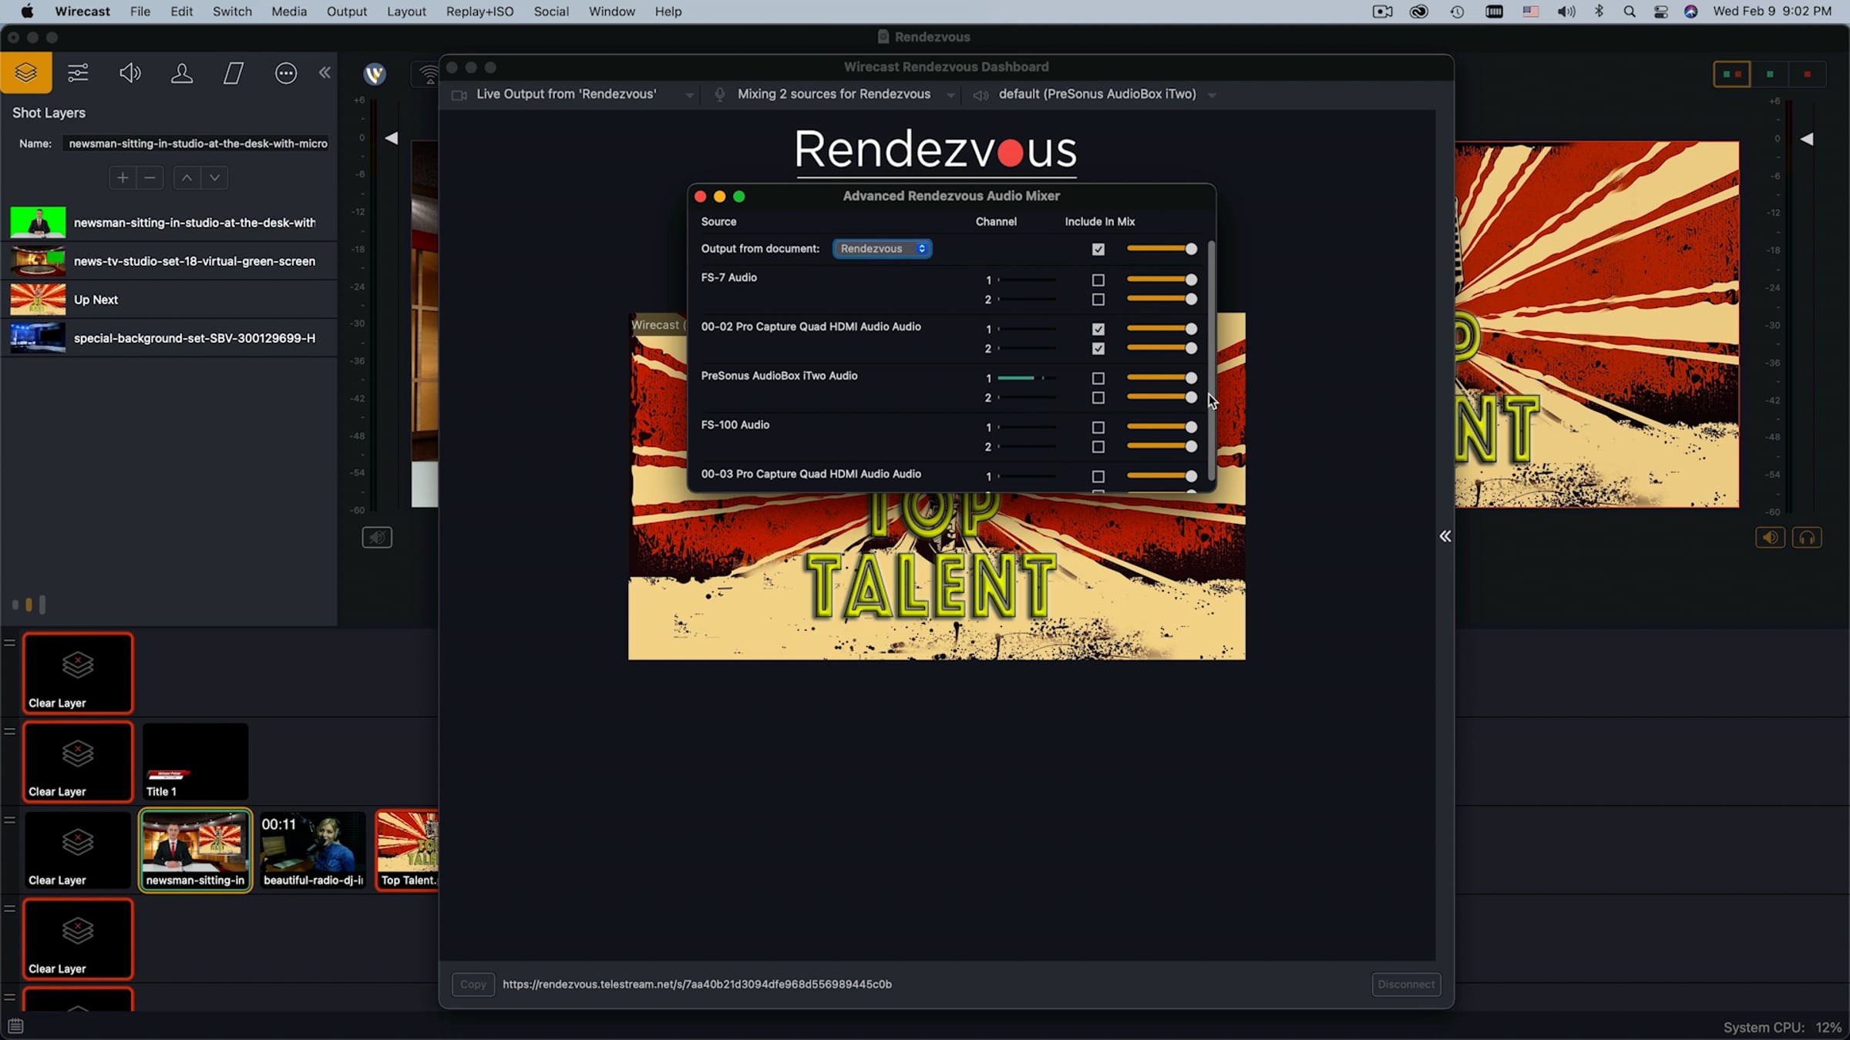This screenshot has height=1040, width=1850.
Task: Copy the Rendezvous session link
Action: [x=473, y=985]
